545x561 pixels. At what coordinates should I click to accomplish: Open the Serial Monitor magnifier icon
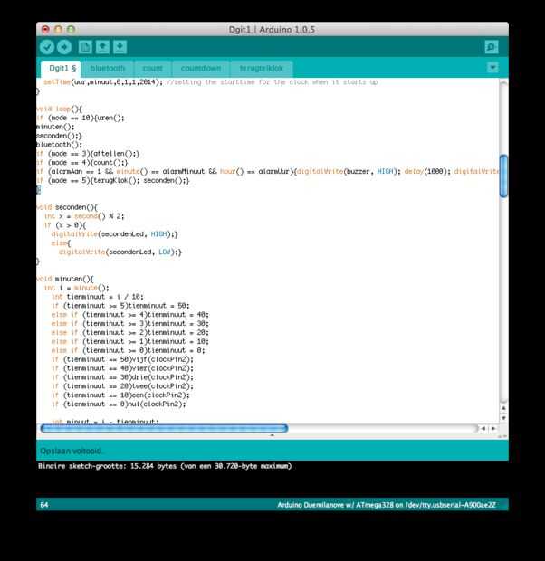coord(492,47)
